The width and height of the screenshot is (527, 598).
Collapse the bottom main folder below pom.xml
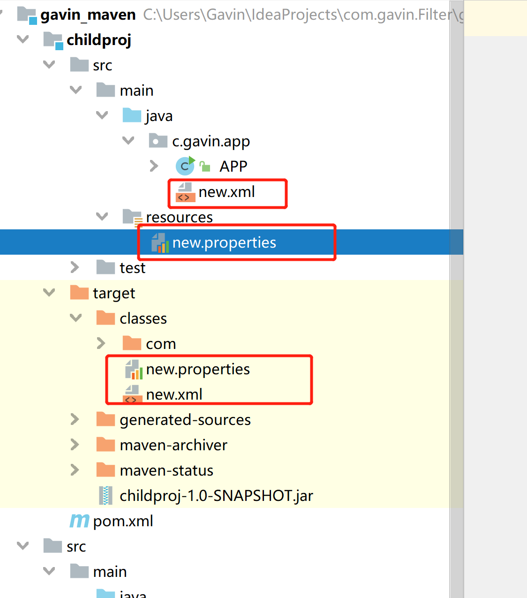49,571
